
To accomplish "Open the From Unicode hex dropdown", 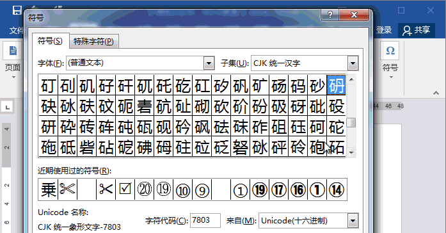I will pos(353,221).
